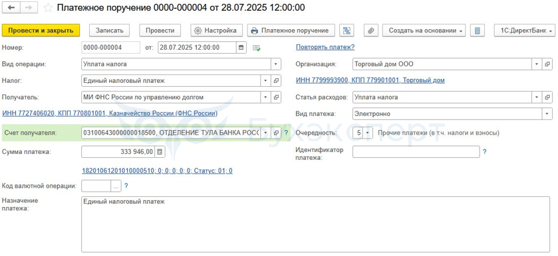Open the Повторять платеж? link
The height and width of the screenshot is (256, 558).
pyautogui.click(x=325, y=47)
